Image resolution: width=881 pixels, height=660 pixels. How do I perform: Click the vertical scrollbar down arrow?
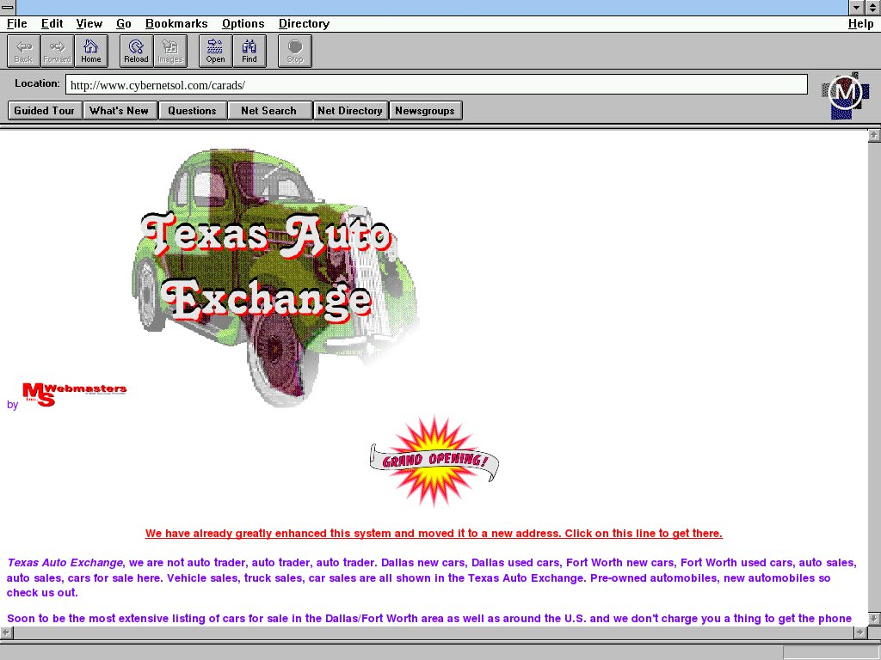point(873,619)
